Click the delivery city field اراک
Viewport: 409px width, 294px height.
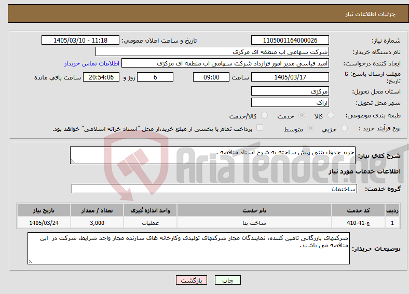(x=290, y=102)
